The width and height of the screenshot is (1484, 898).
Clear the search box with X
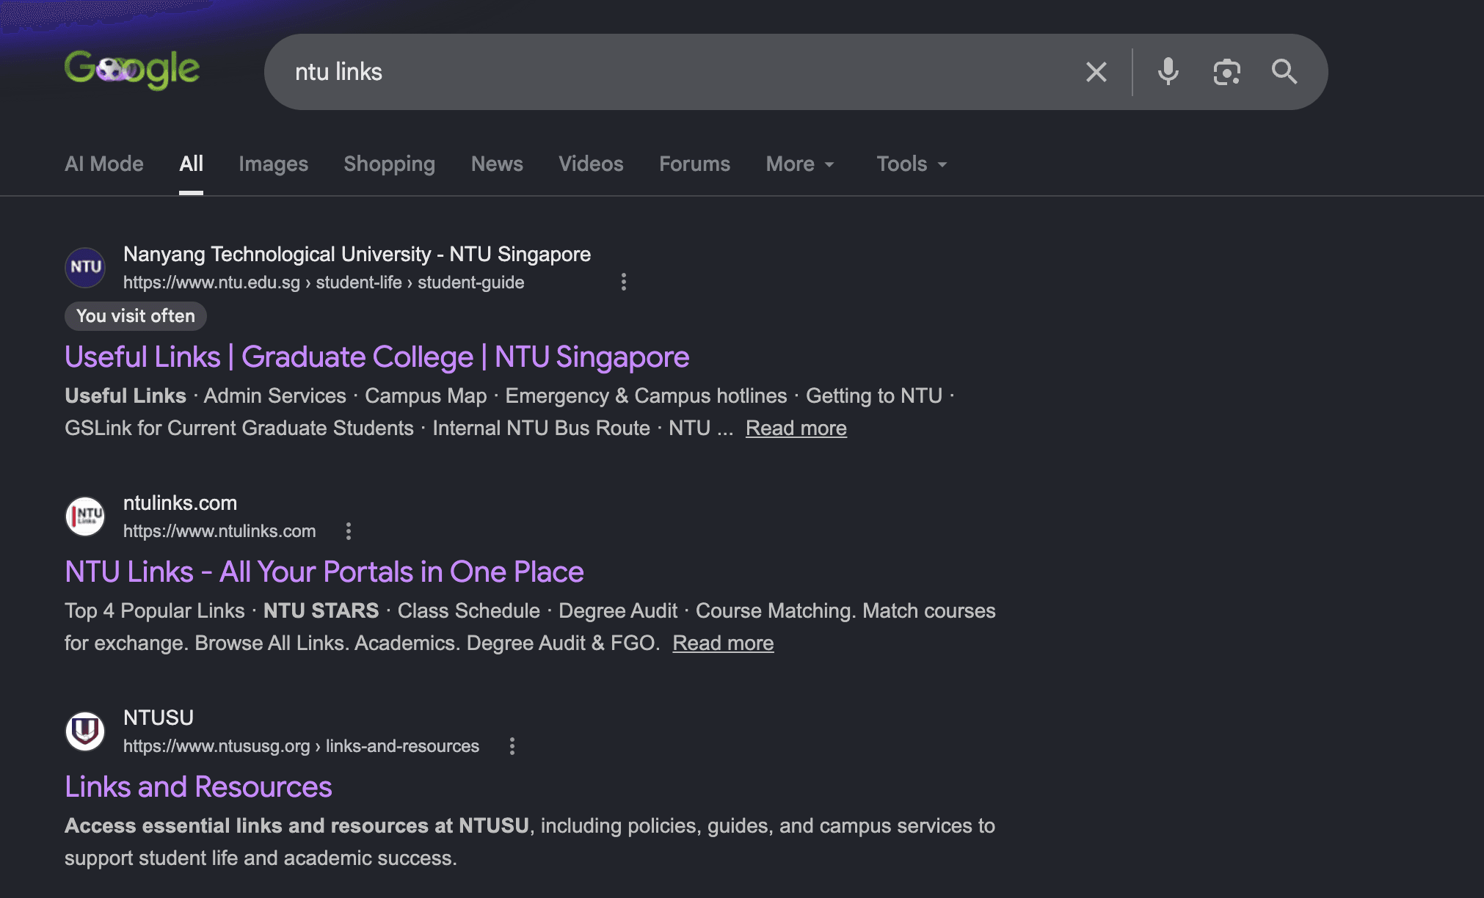click(1096, 72)
